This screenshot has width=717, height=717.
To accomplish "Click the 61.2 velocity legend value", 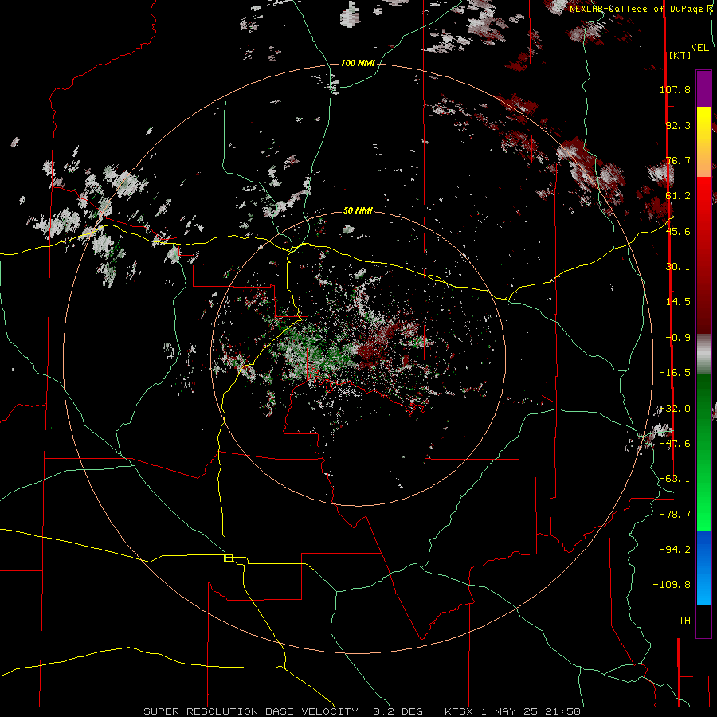I will click(x=678, y=196).
